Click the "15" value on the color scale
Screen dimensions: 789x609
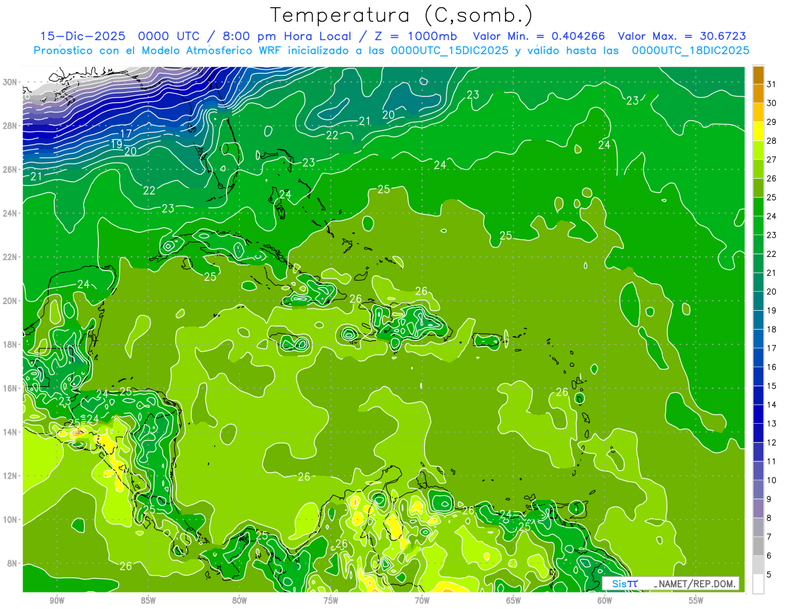point(772,386)
